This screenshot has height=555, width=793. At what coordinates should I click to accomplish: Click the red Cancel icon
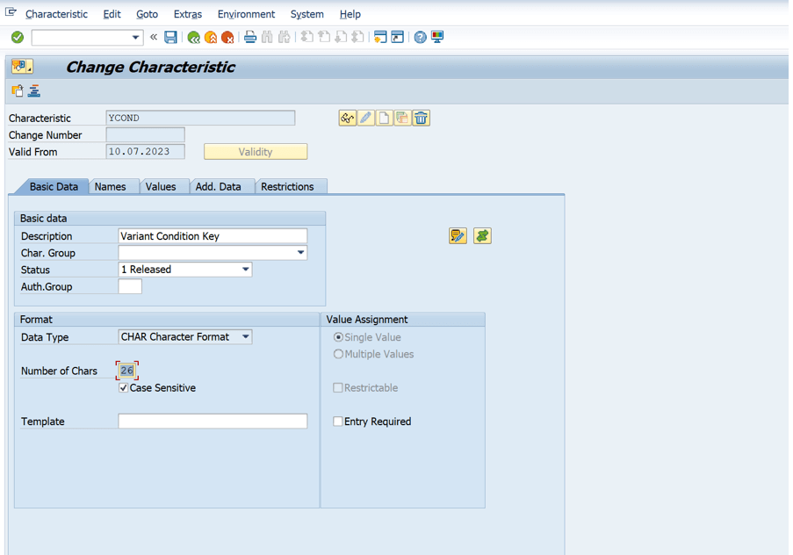coord(227,38)
